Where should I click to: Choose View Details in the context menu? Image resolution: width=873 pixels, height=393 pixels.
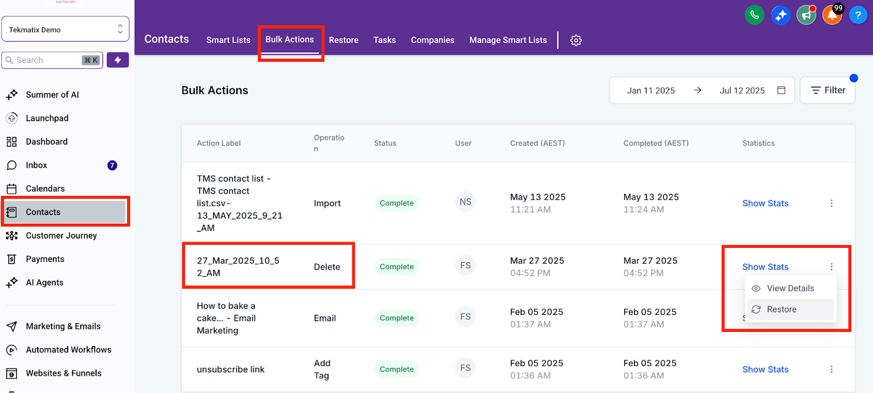tap(791, 288)
